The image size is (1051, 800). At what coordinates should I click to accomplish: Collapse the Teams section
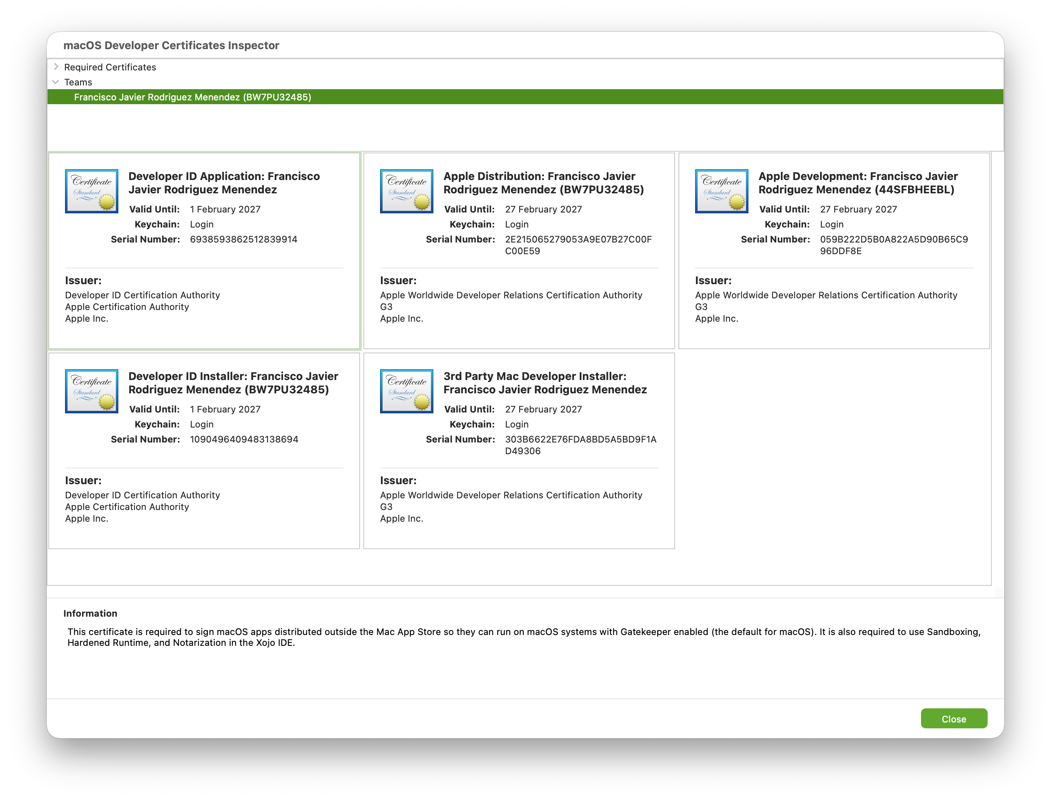(56, 82)
